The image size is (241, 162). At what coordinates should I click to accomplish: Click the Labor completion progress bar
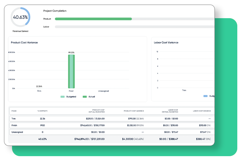tap(135, 27)
